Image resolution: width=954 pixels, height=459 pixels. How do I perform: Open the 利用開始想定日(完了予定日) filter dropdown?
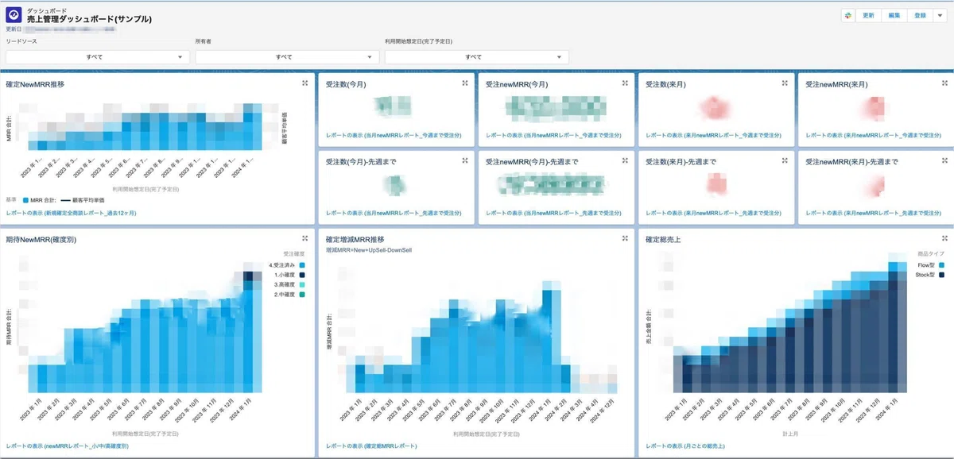pos(477,57)
